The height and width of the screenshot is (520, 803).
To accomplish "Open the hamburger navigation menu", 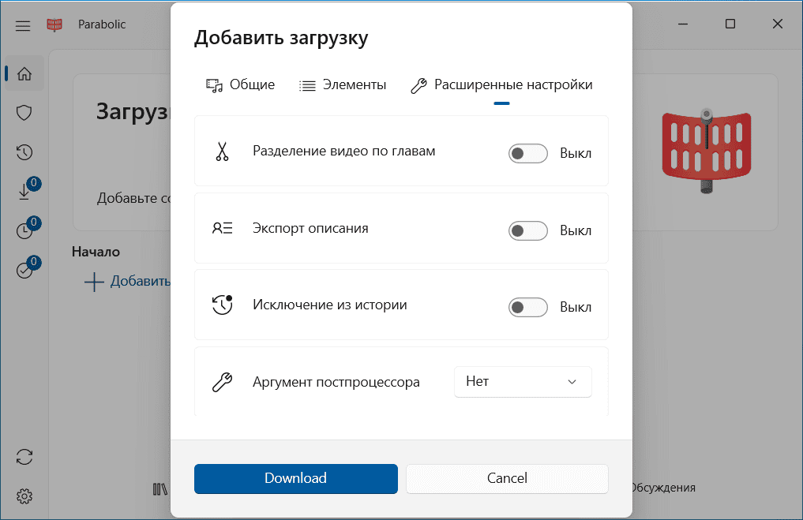I will 23,25.
